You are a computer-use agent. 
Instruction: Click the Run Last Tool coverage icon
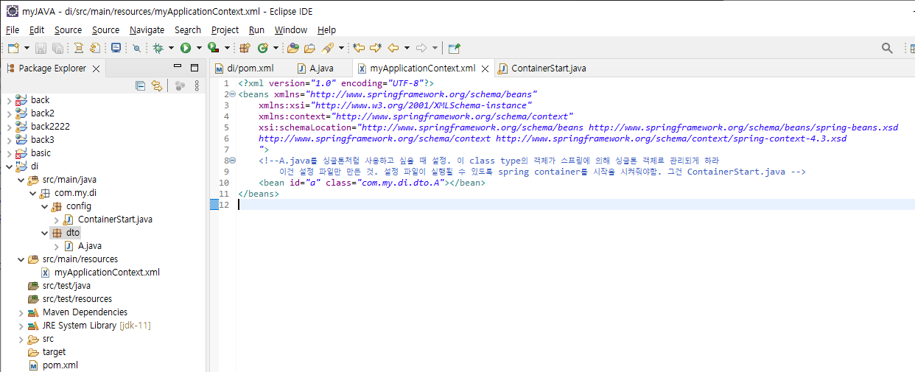[213, 48]
